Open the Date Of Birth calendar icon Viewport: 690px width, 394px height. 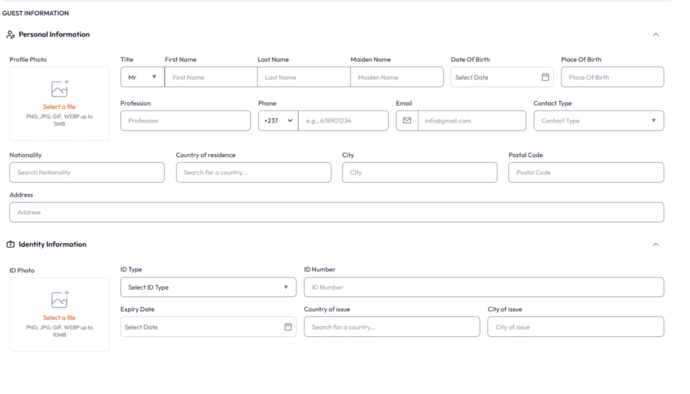pyautogui.click(x=545, y=77)
